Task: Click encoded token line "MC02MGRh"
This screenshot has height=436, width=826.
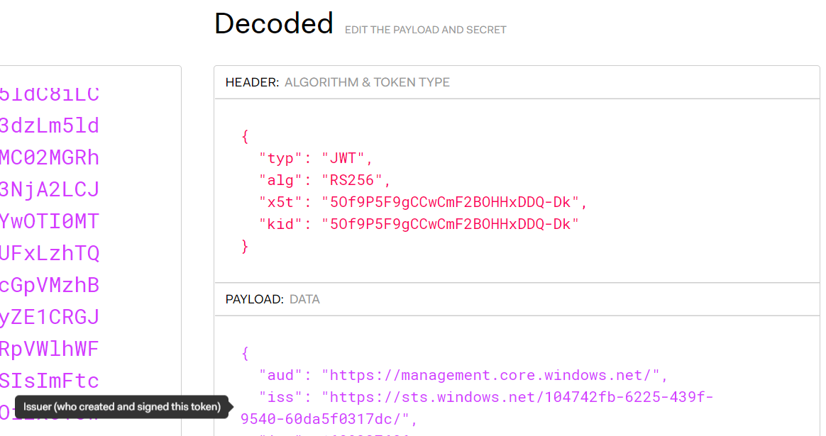Action: click(x=50, y=157)
